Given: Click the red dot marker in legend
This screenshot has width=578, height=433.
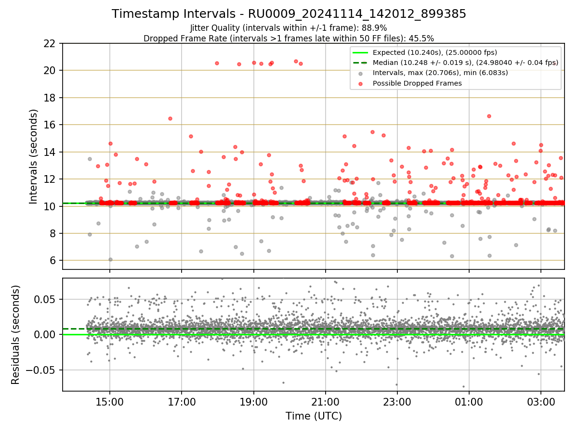Looking at the screenshot, I should [x=360, y=83].
